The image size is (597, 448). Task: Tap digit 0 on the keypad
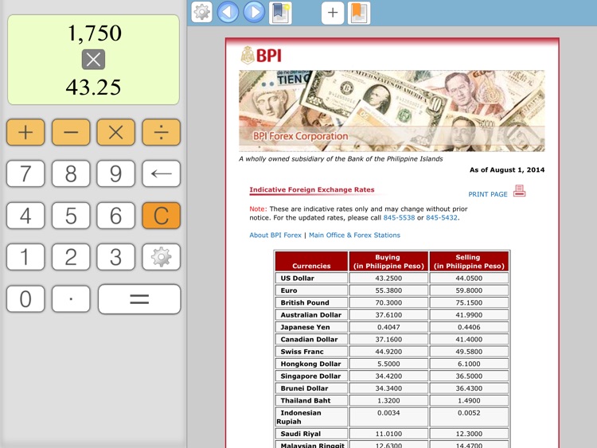(25, 298)
